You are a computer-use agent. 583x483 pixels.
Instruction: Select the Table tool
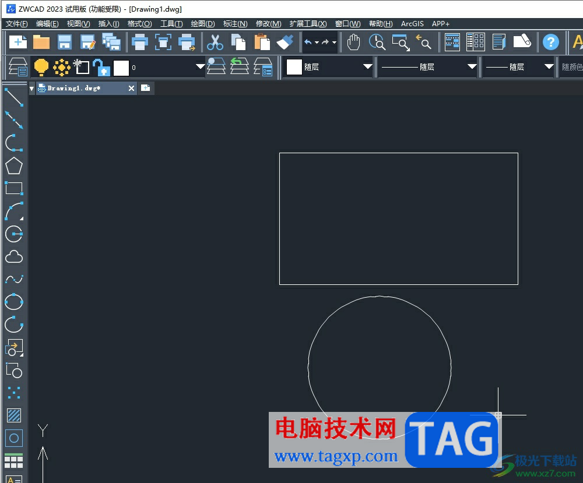pos(14,461)
